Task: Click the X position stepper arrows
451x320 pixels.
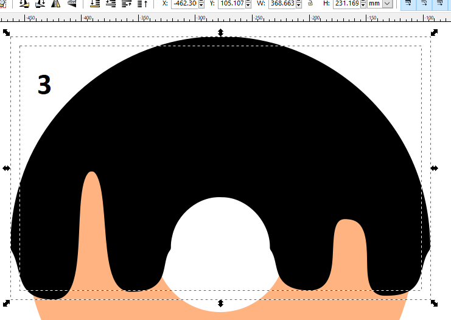Action: click(x=201, y=4)
